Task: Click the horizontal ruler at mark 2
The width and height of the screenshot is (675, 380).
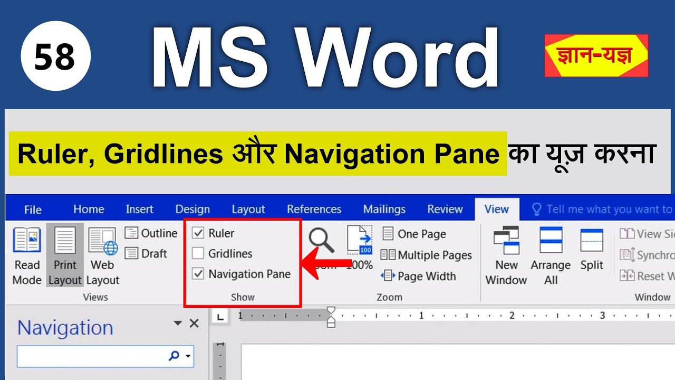Action: [x=512, y=316]
